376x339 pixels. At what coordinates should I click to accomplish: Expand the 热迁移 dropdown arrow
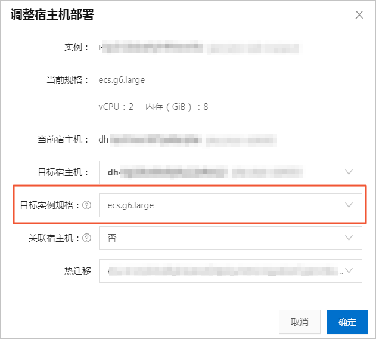click(349, 271)
